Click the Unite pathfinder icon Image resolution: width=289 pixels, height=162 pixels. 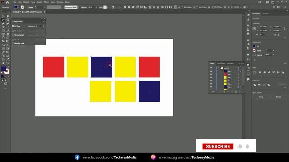tap(255, 85)
